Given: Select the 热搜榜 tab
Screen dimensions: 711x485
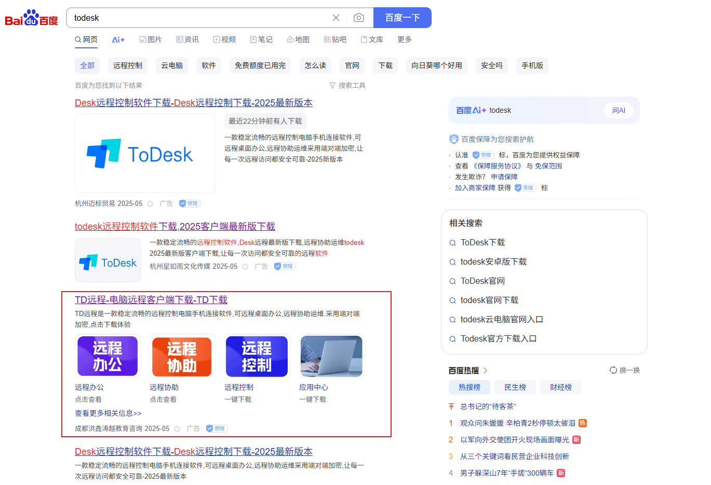Looking at the screenshot, I should 469,387.
